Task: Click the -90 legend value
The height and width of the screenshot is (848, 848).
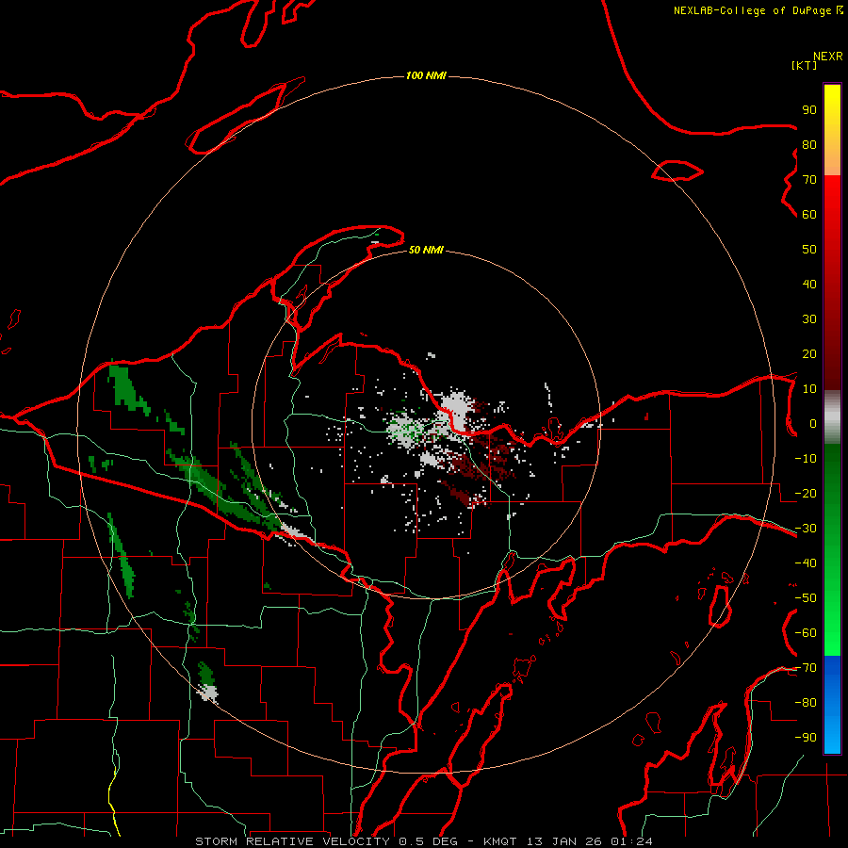Action: click(806, 738)
